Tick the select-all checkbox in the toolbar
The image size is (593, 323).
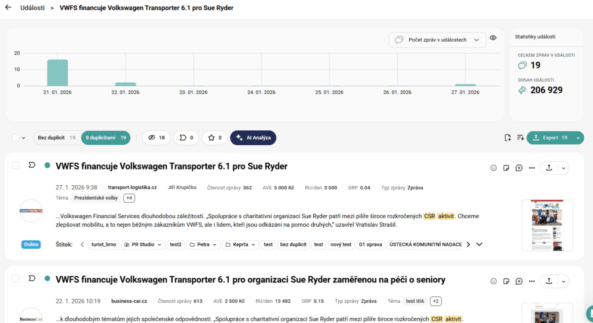[16, 138]
